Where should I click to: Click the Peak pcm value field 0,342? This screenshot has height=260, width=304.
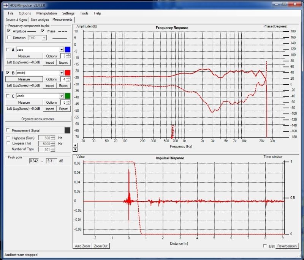tap(34, 161)
